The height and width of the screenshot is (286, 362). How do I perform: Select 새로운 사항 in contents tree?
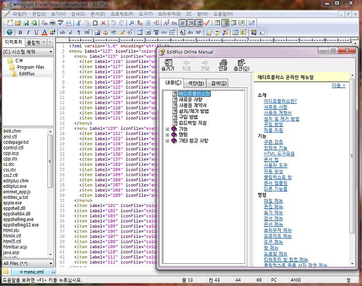191,99
